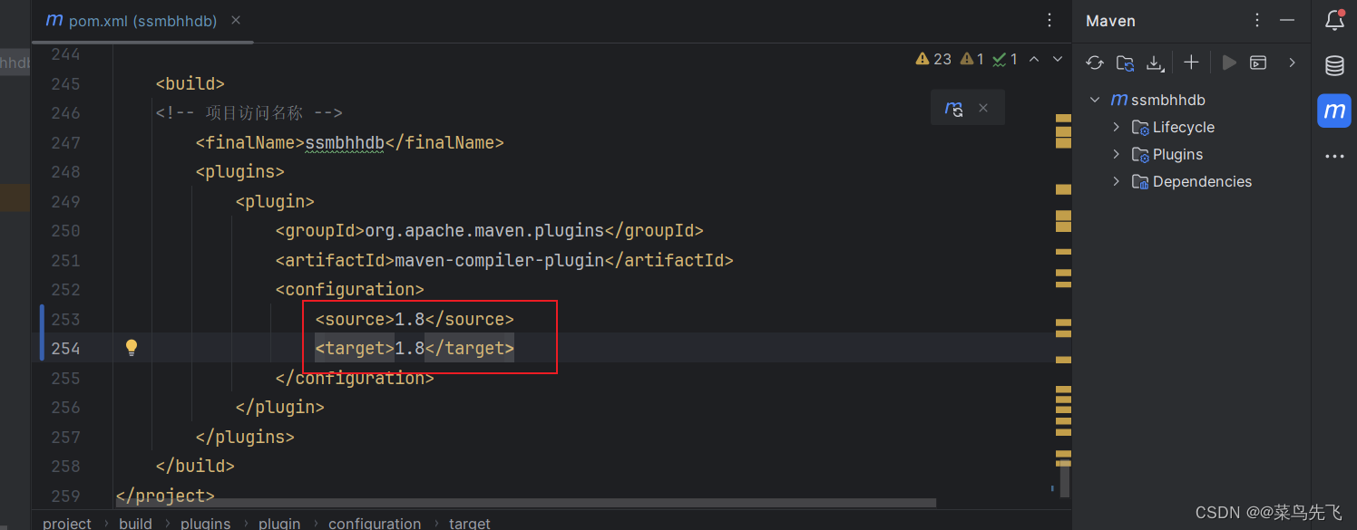Click line number 245 in gutter
The height and width of the screenshot is (530, 1357).
point(65,83)
